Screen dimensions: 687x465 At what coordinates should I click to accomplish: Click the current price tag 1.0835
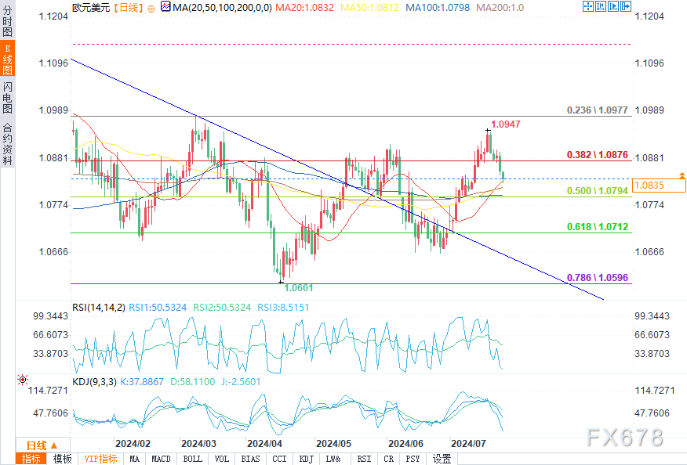coord(659,185)
